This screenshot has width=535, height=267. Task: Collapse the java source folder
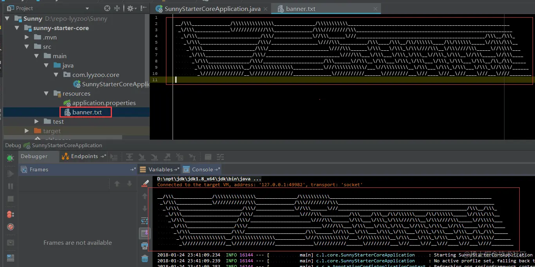(46, 66)
